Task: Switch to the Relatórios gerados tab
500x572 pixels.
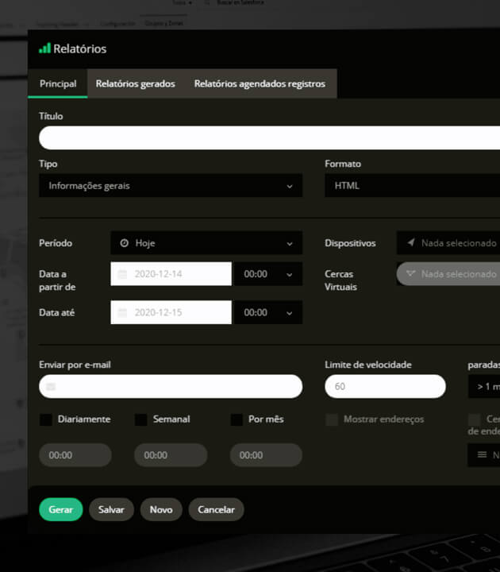Action: (135, 84)
